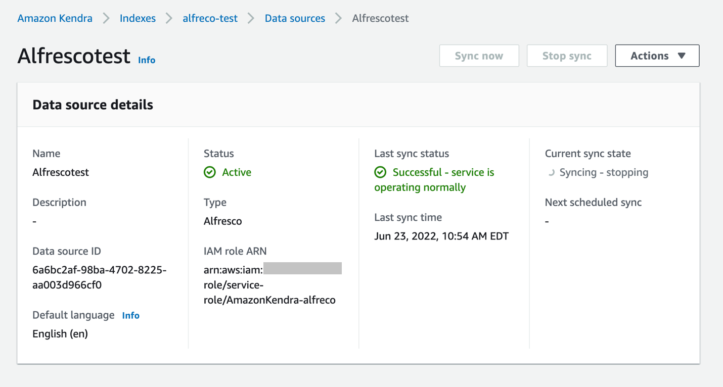The image size is (723, 387).
Task: Click the Data source ID value text
Action: [99, 277]
